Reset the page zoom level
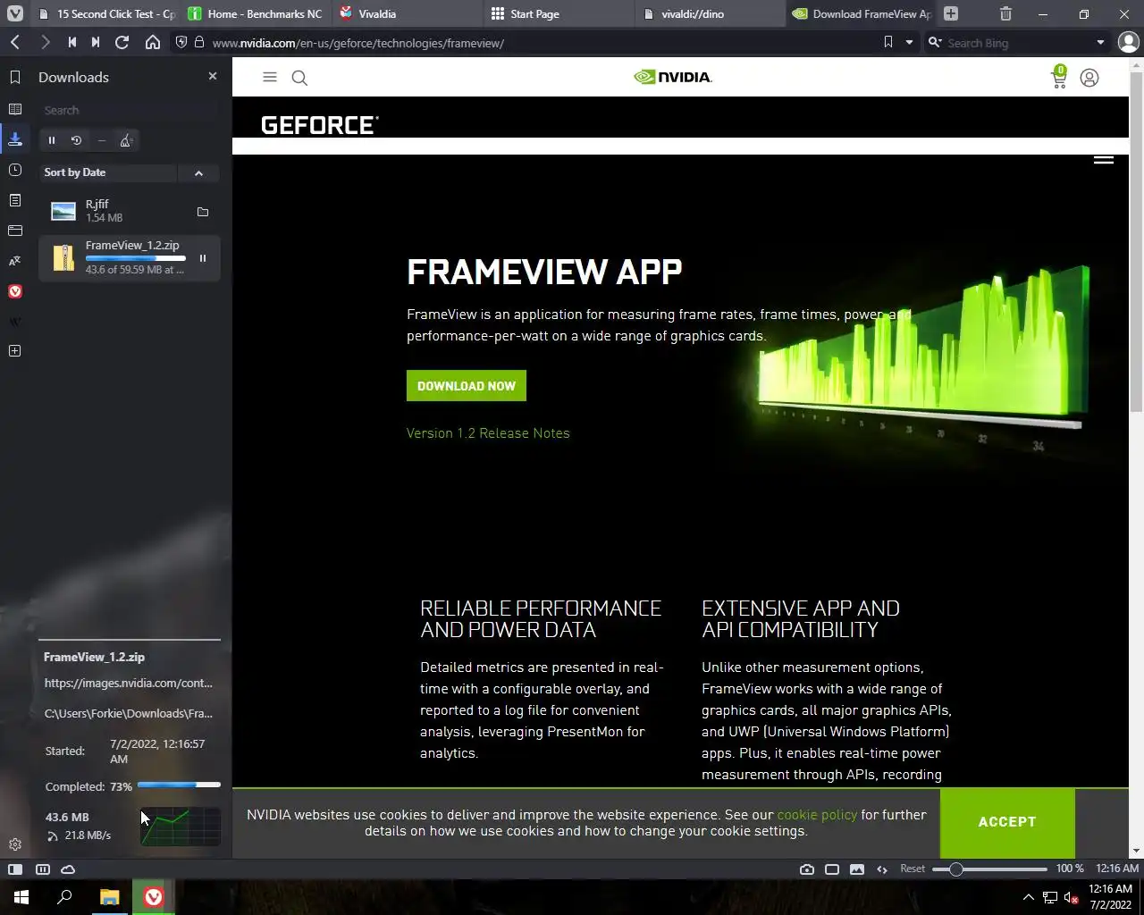This screenshot has height=915, width=1144. (x=913, y=869)
